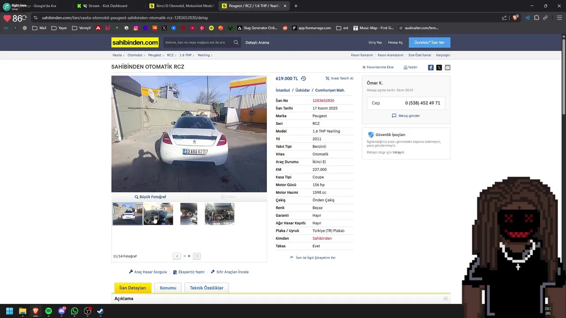The width and height of the screenshot is (566, 318).
Task: Select the steering wheel interior thumbnail
Action: pos(158,214)
